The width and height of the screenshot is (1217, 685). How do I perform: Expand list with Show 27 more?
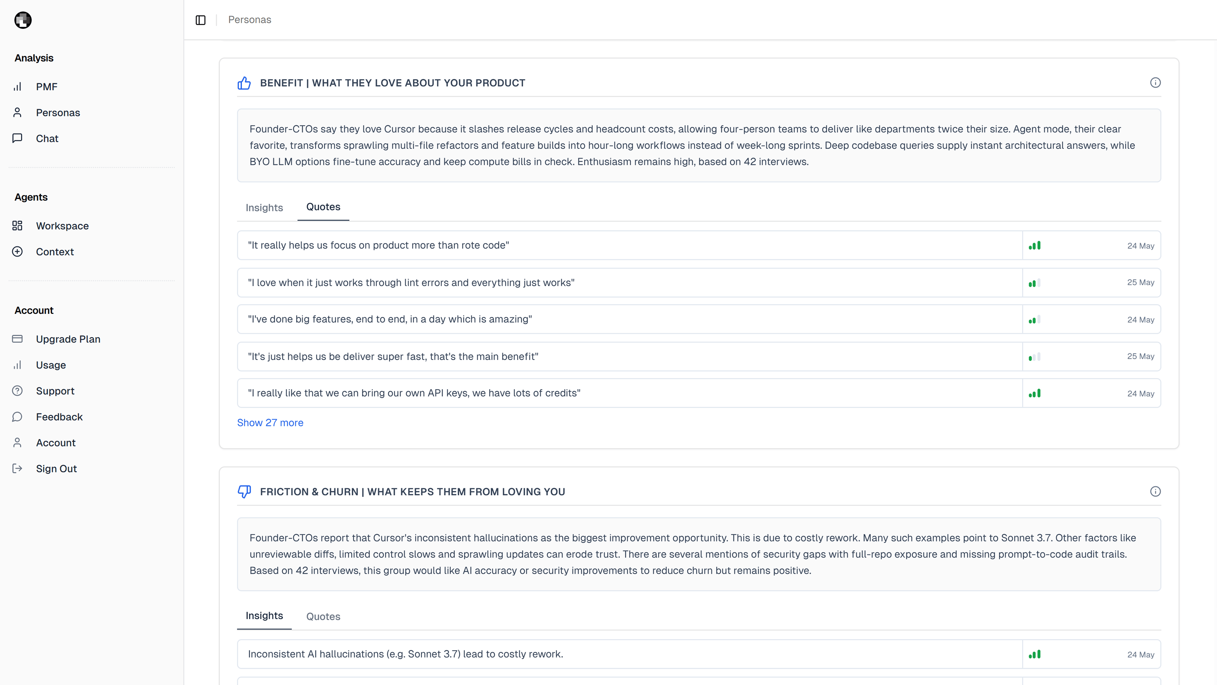270,423
